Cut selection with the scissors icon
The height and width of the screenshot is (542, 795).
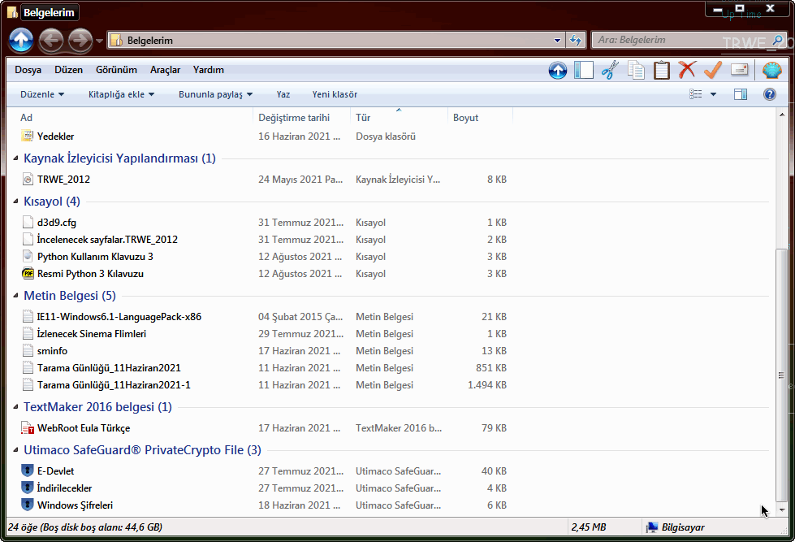(x=610, y=70)
